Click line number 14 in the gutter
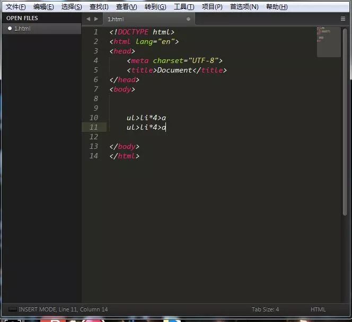352x322 pixels. [x=94, y=156]
